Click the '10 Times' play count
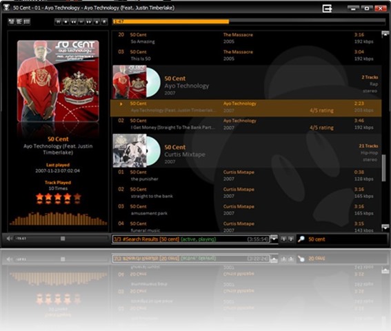391x331 pixels. [58, 188]
